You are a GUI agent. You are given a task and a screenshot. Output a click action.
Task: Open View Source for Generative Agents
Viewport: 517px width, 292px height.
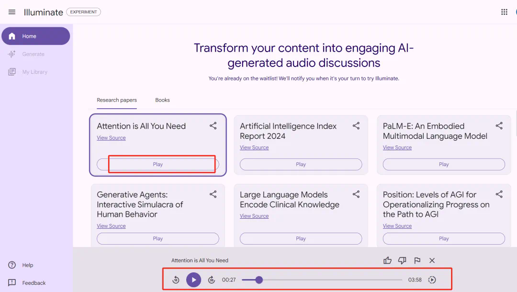tap(111, 226)
